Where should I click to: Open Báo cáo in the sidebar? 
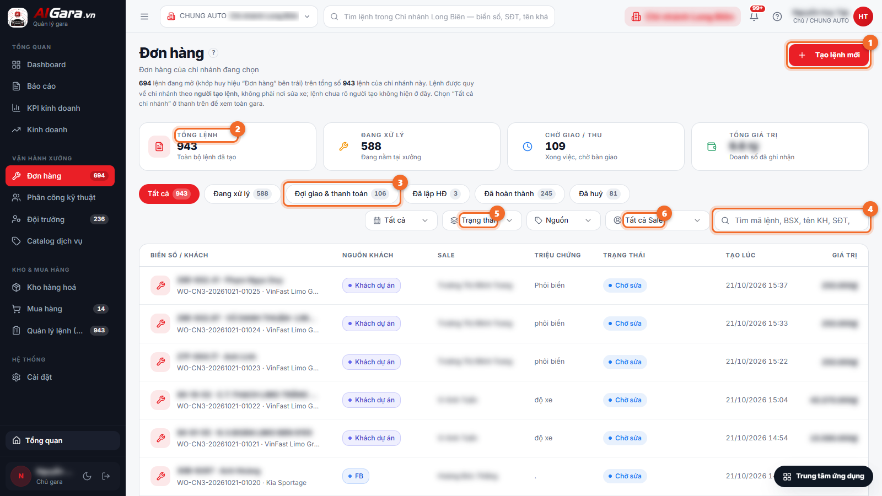click(x=60, y=86)
